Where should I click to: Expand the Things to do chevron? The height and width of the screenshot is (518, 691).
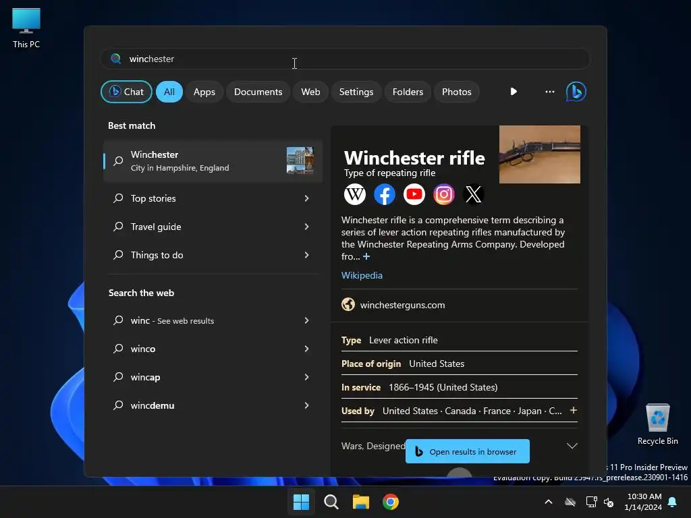(307, 255)
